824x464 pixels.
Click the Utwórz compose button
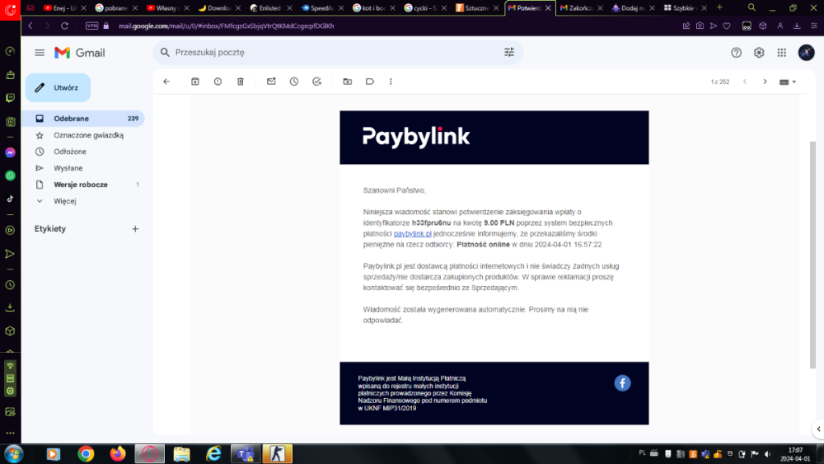(58, 87)
